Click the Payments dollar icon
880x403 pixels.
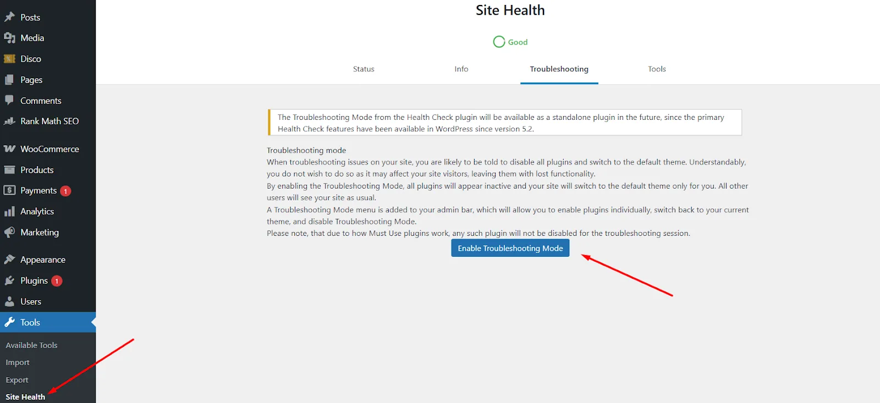click(x=9, y=190)
